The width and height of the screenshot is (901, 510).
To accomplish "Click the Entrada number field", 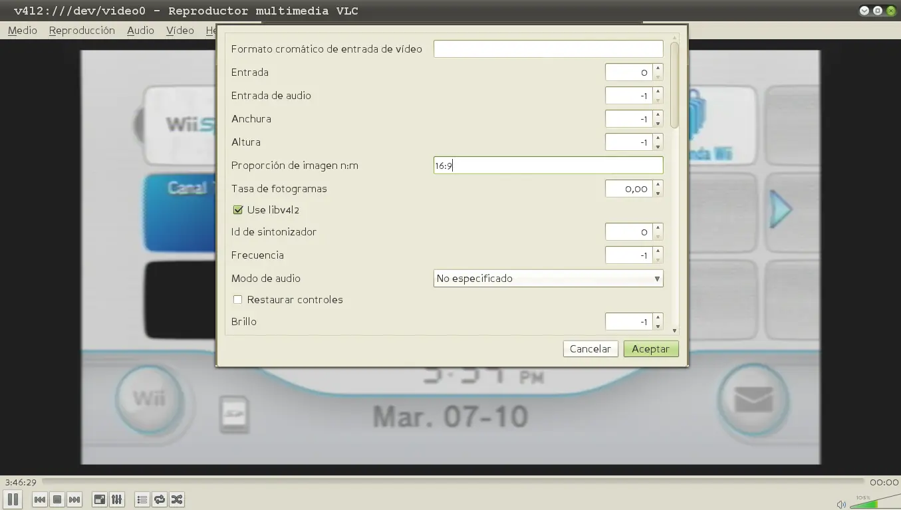I will [629, 72].
